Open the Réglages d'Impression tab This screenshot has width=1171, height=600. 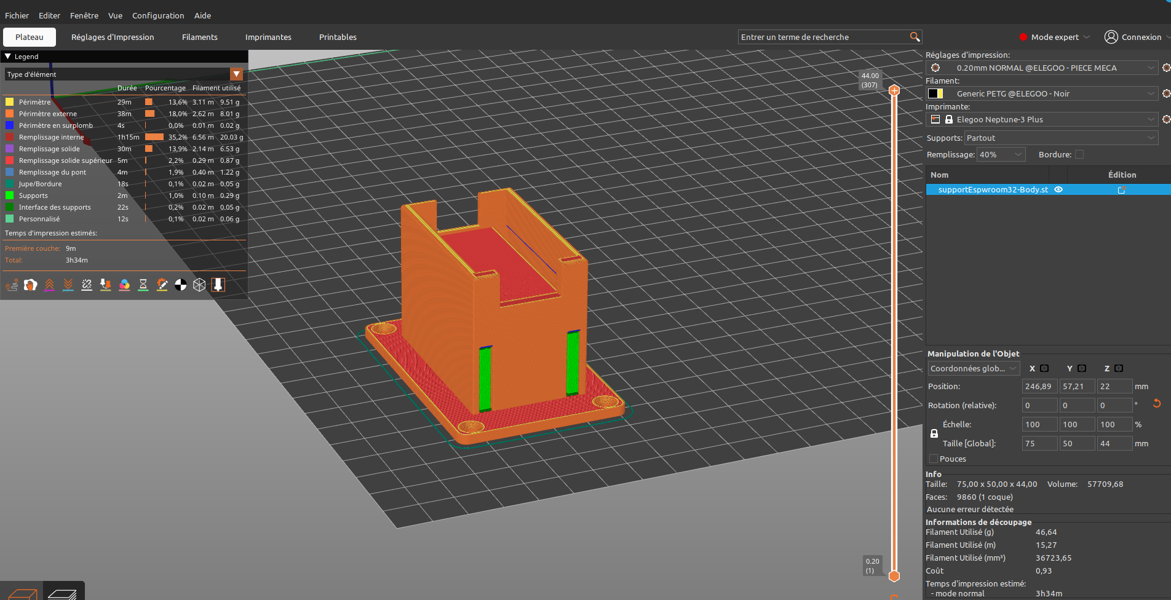(113, 37)
